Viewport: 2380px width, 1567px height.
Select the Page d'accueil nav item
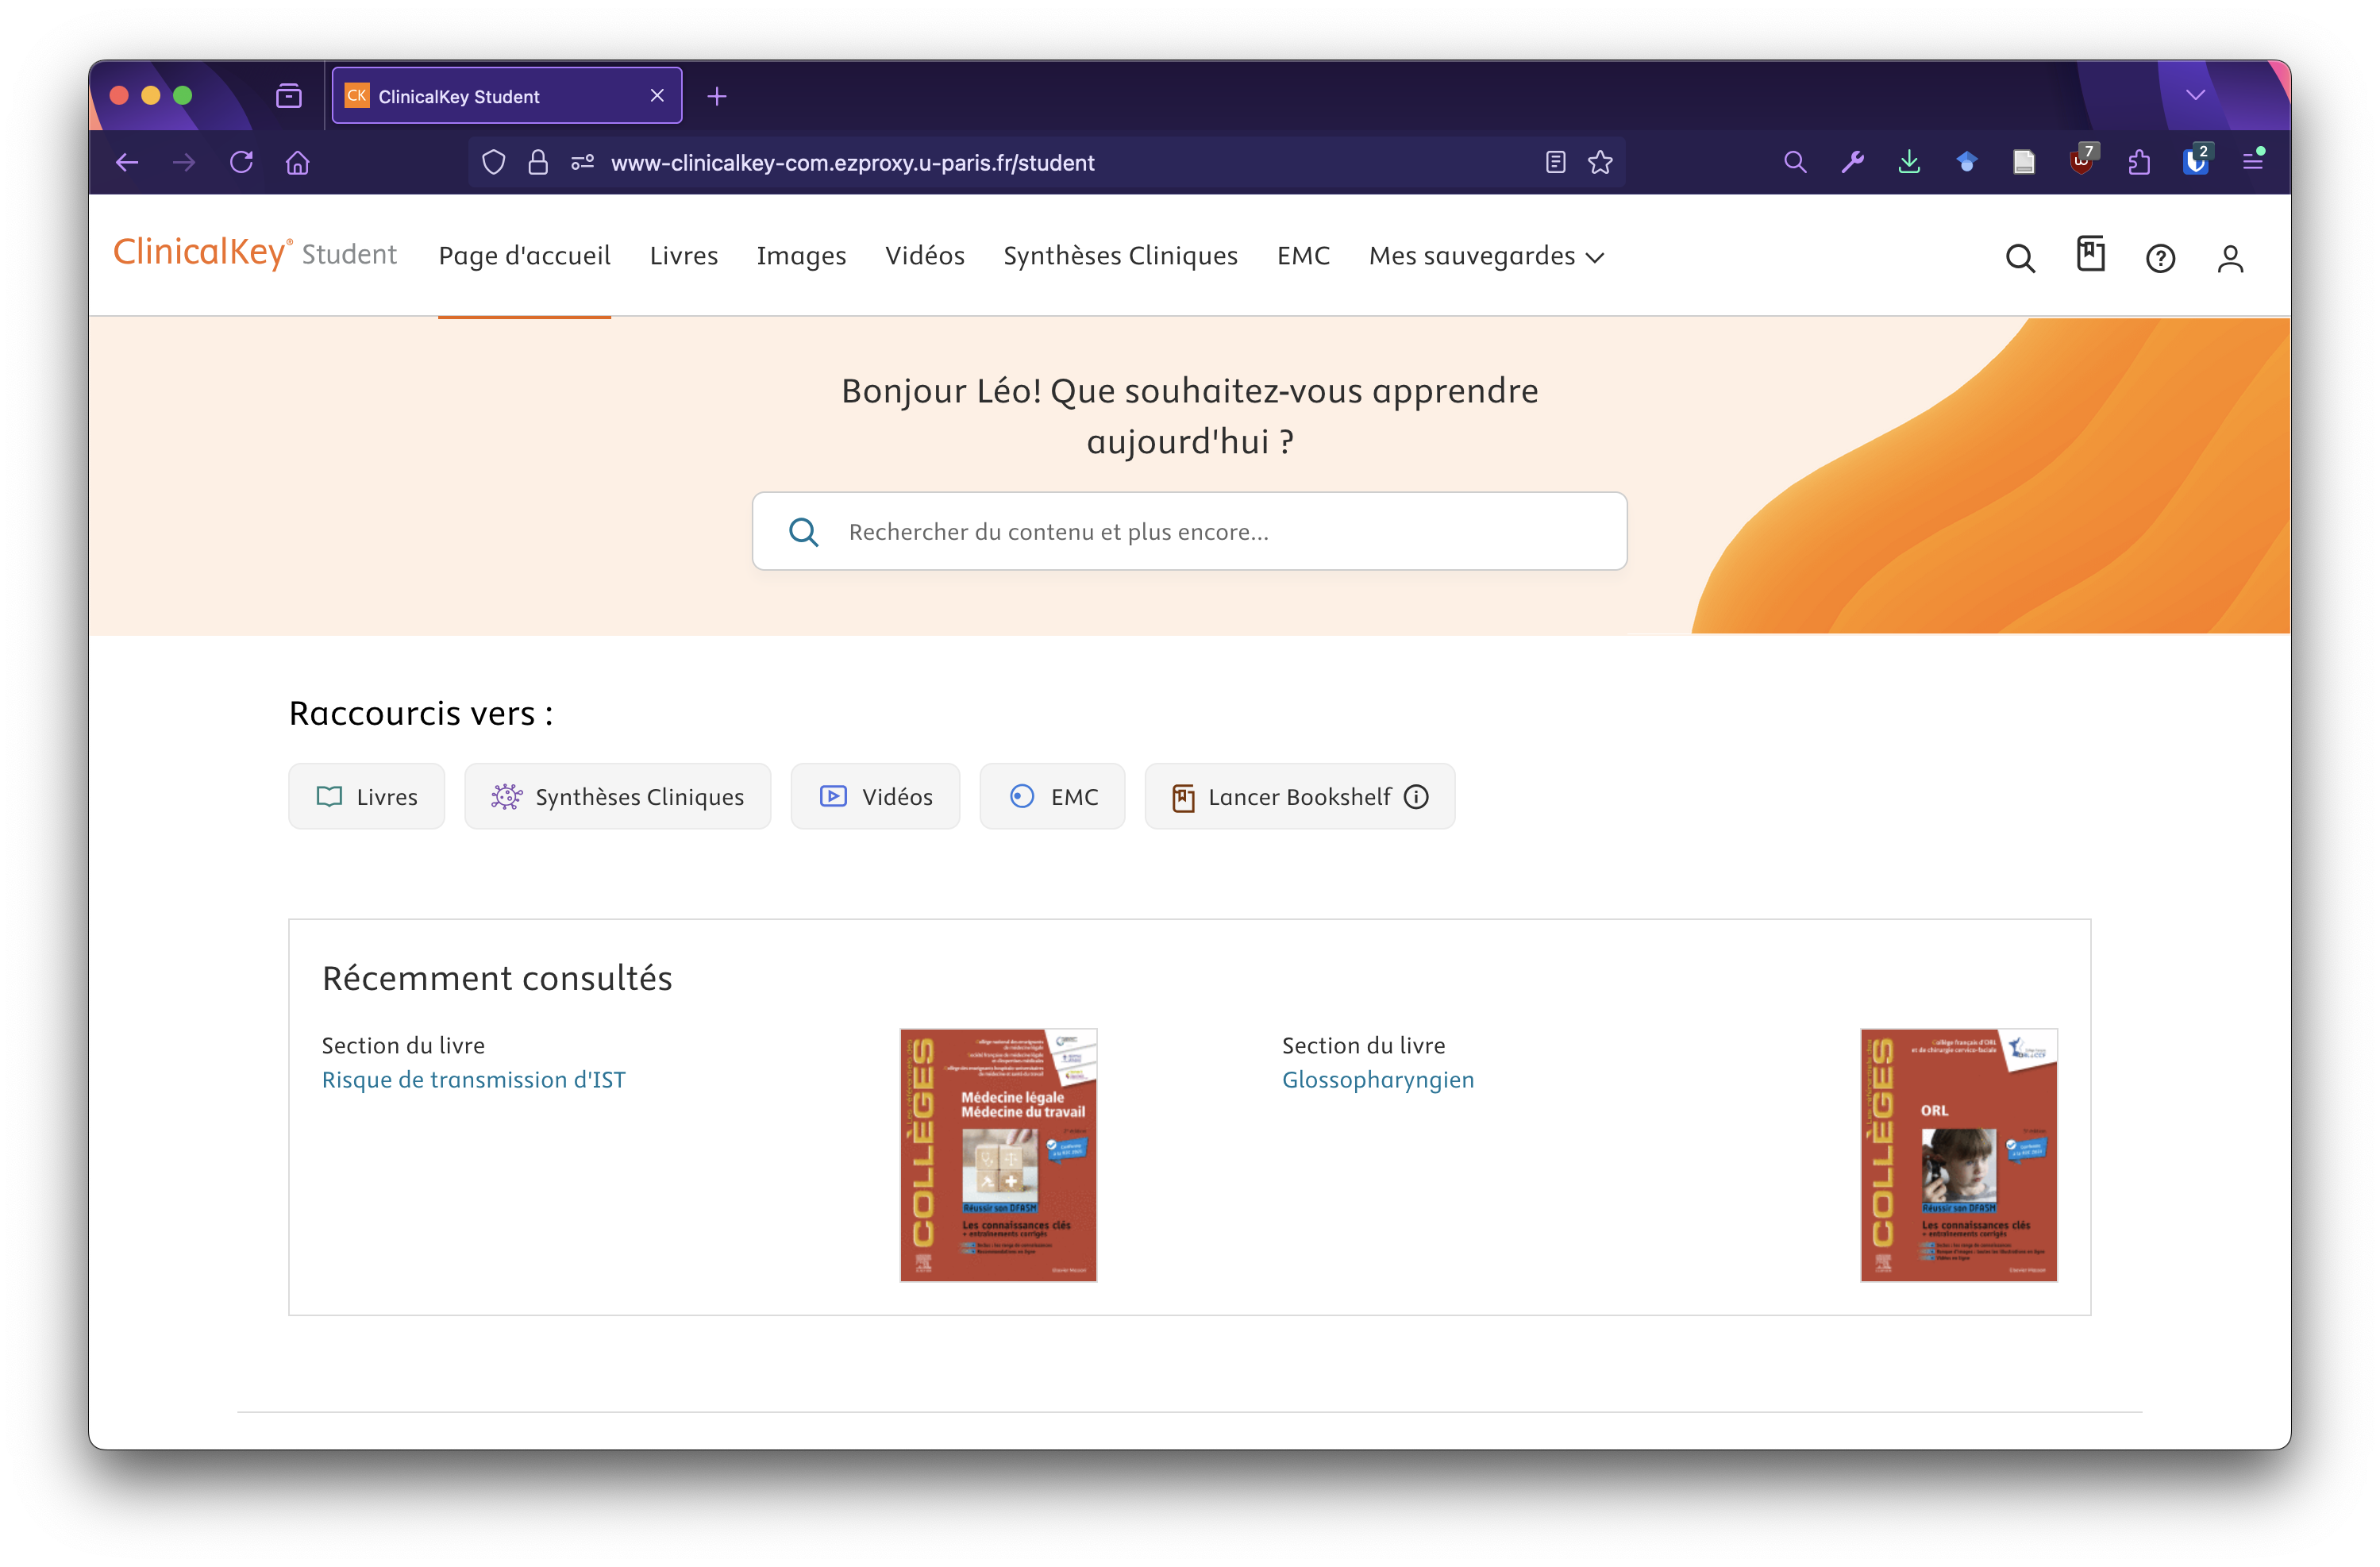[524, 256]
